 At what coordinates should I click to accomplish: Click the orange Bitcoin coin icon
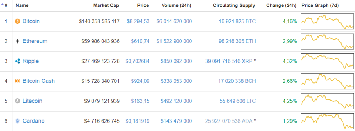[x=17, y=21]
